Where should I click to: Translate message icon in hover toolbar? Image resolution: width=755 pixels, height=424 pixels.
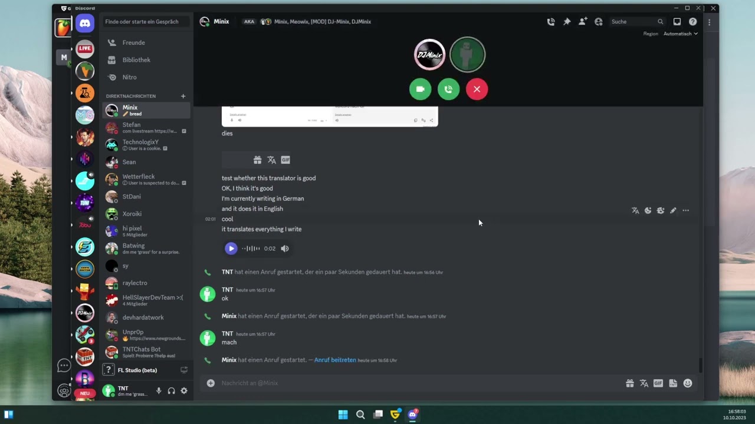pyautogui.click(x=635, y=210)
